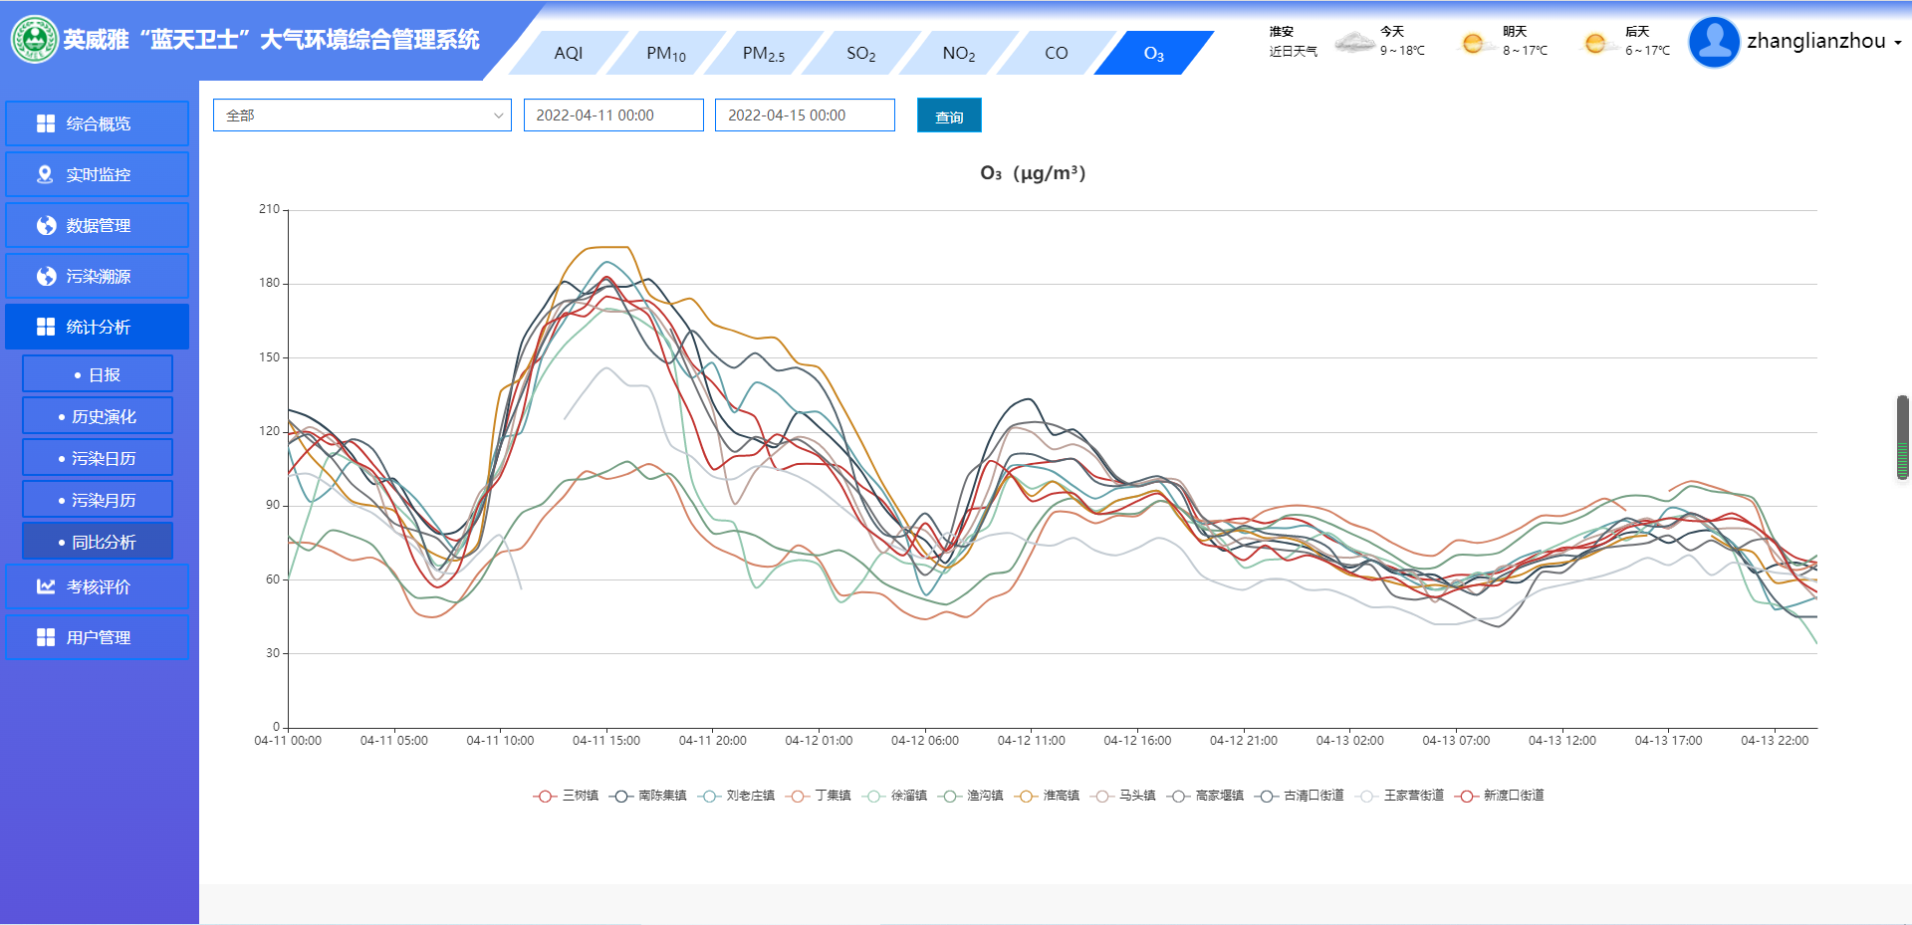Click the 用户管理 grid icon
This screenshot has height=925, width=1912.
46,637
